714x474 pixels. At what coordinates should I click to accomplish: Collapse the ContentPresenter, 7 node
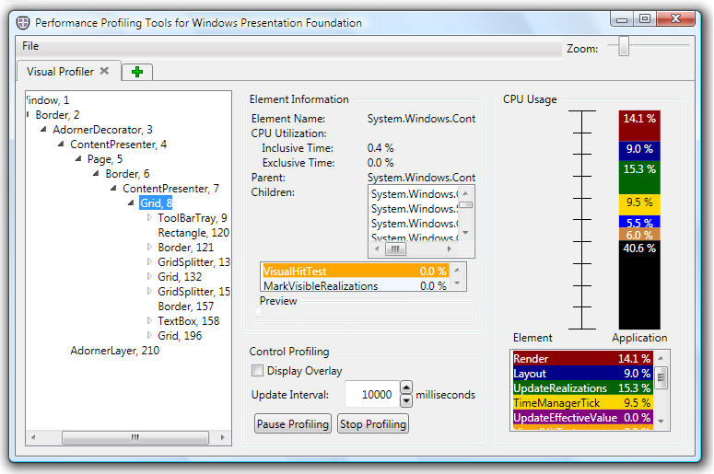click(x=113, y=189)
